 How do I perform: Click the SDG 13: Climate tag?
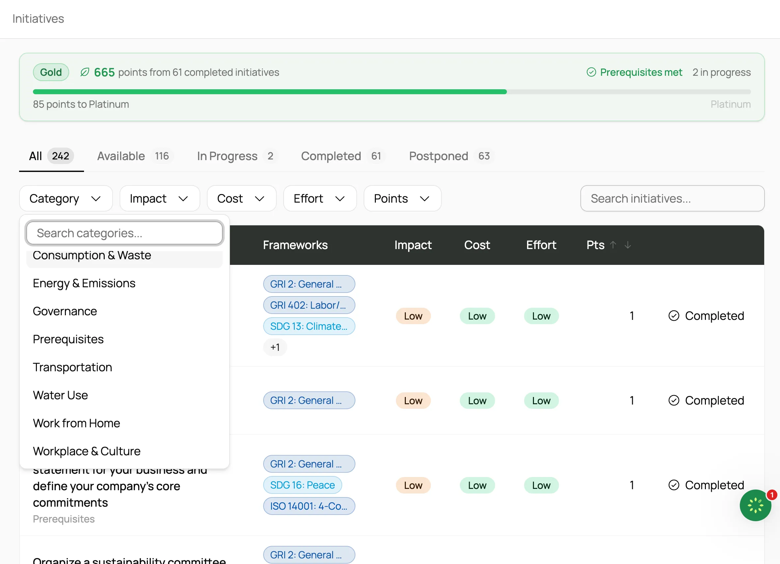click(x=309, y=326)
